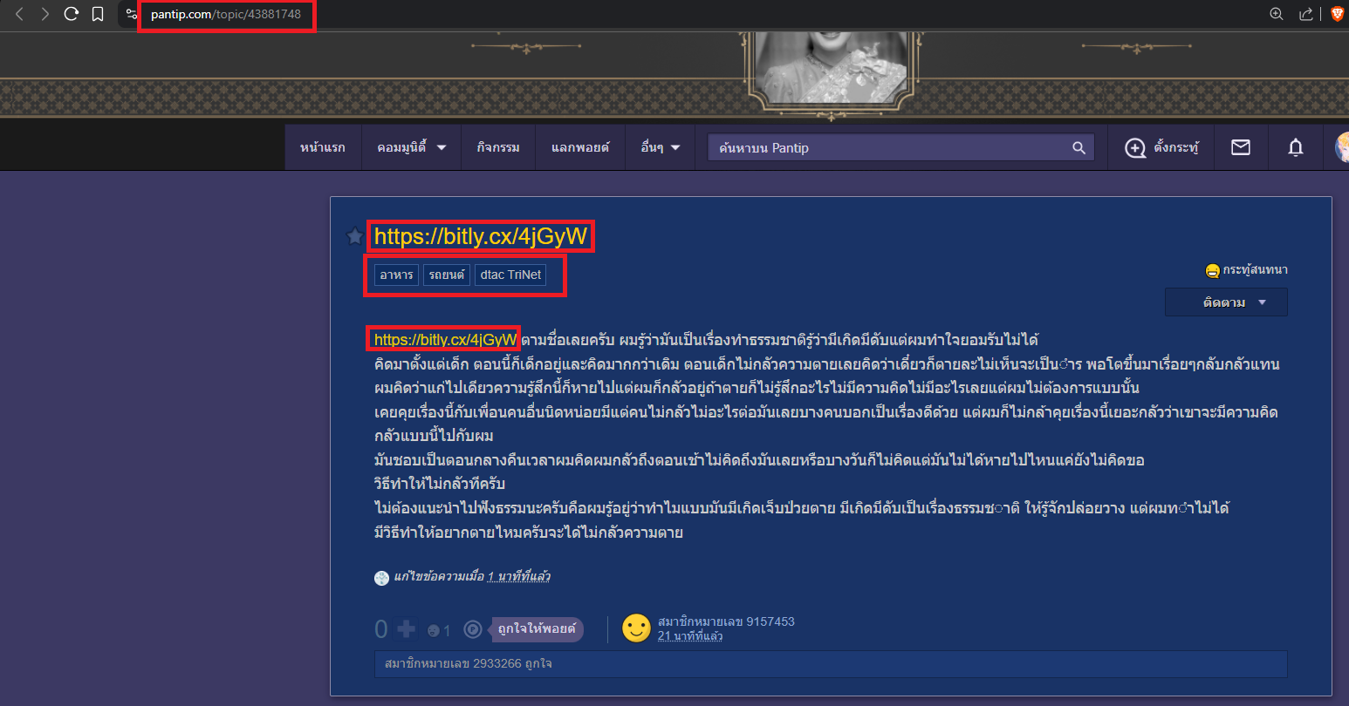Screen dimensions: 1349x706
Task: Open the user profile avatar
Action: coord(1342,147)
